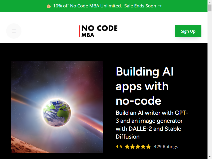This screenshot has width=212, height=159.
Task: Click the 10% off No Code MBA Unlimited banner
Action: (x=87, y=6)
